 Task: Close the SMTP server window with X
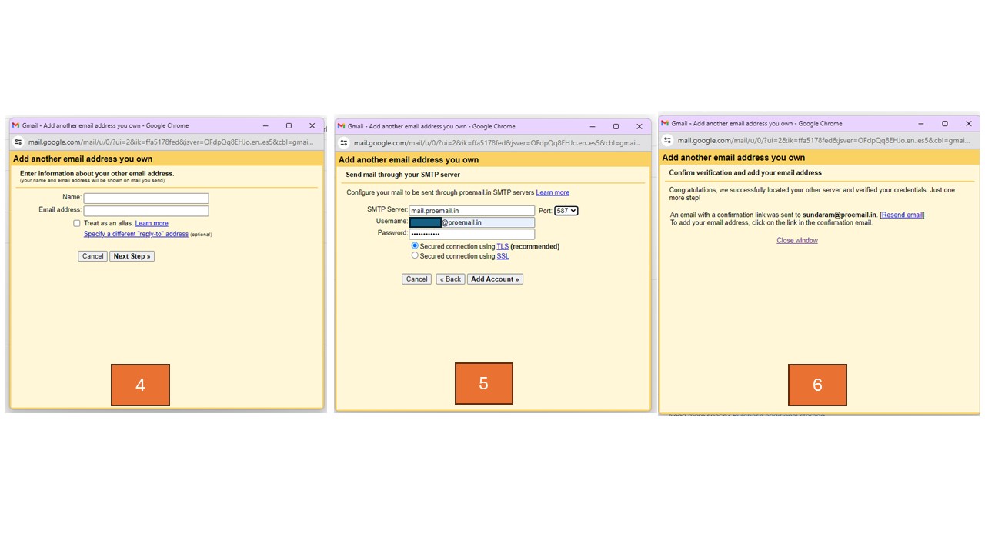639,126
